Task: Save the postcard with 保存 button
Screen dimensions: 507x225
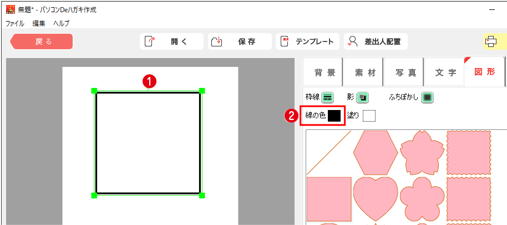Action: click(x=240, y=41)
